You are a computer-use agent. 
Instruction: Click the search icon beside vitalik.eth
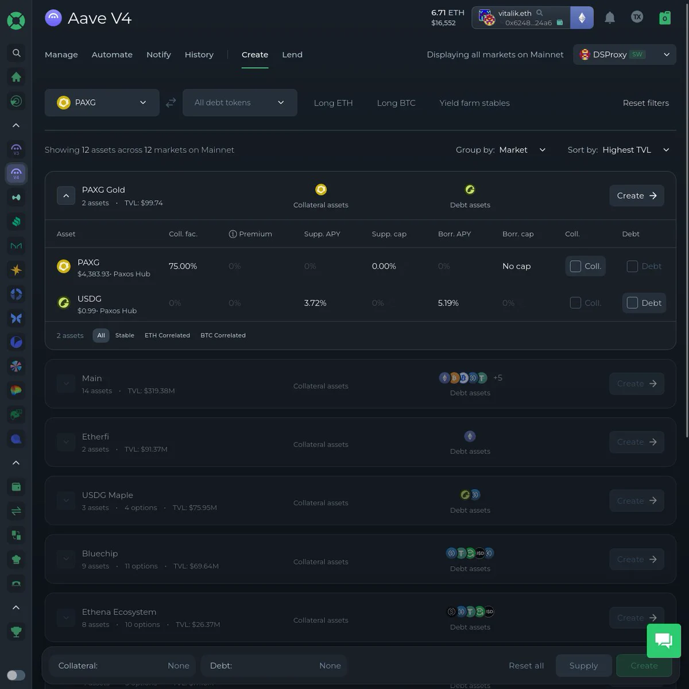[x=539, y=13]
